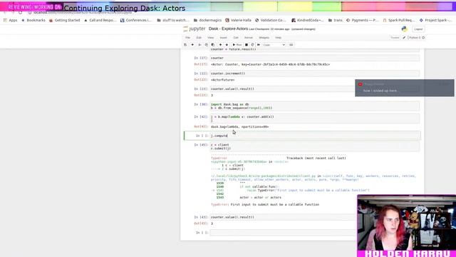Paste cells below icon in toolbar
Screen dimensions: 456x257
(212, 45)
